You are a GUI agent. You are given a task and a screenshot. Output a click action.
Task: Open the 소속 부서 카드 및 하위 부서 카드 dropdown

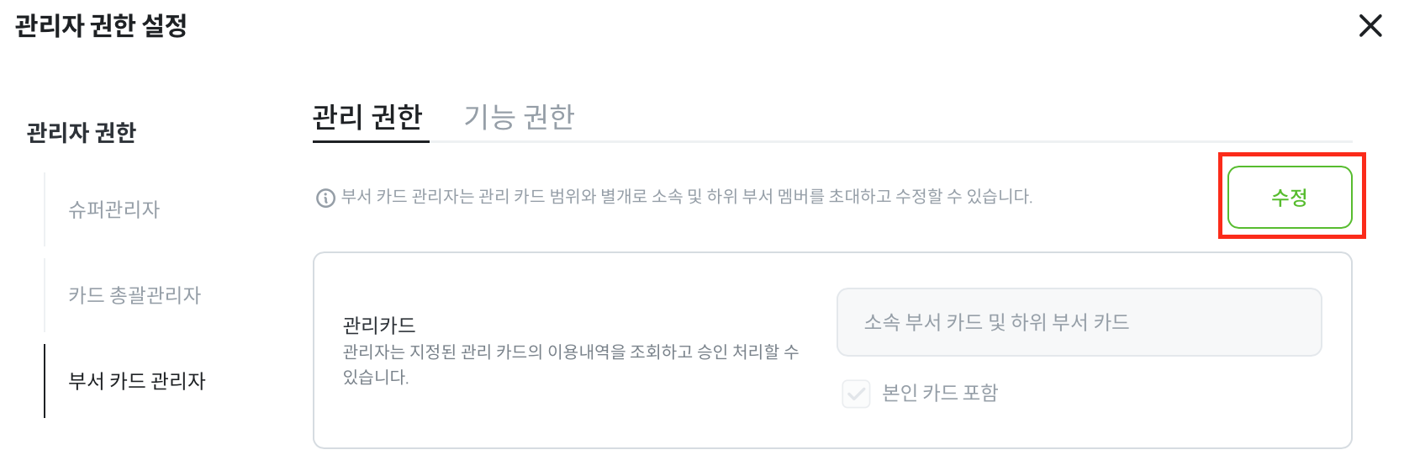1079,322
